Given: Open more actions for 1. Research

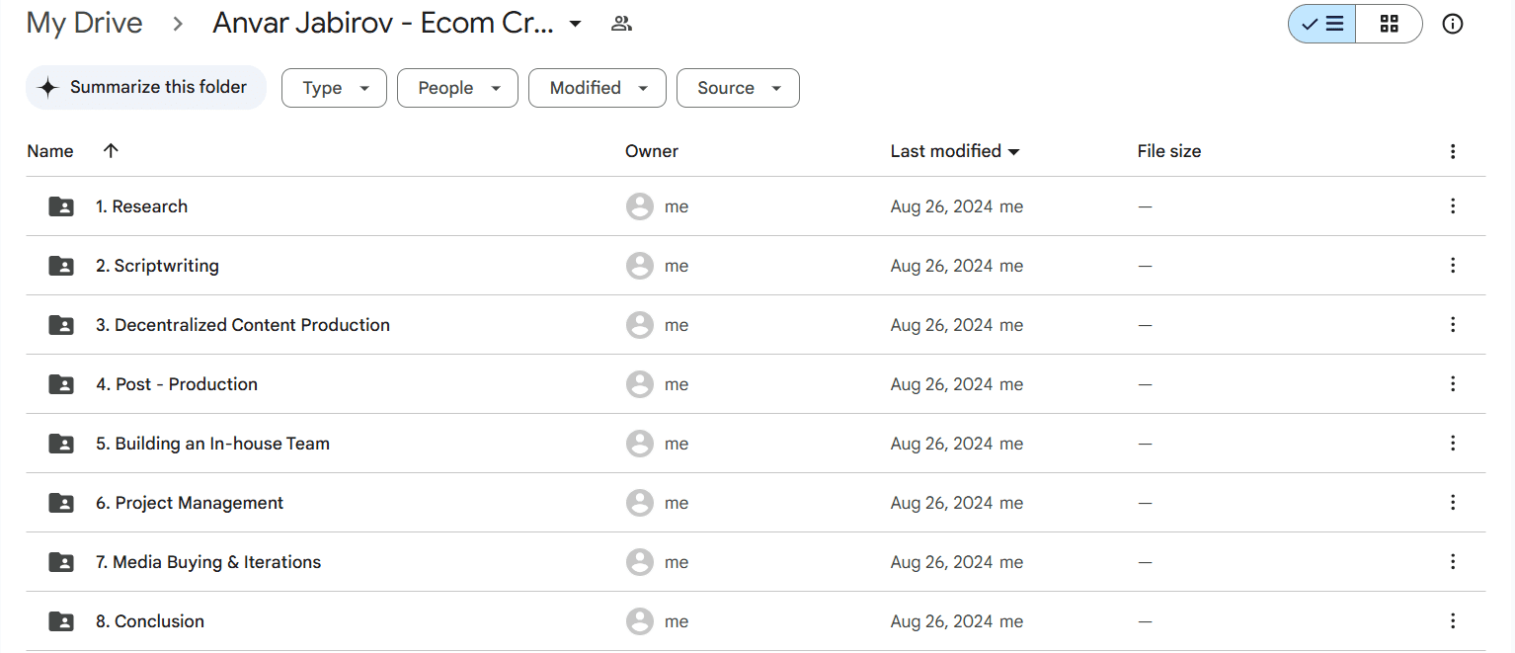Looking at the screenshot, I should 1453,206.
